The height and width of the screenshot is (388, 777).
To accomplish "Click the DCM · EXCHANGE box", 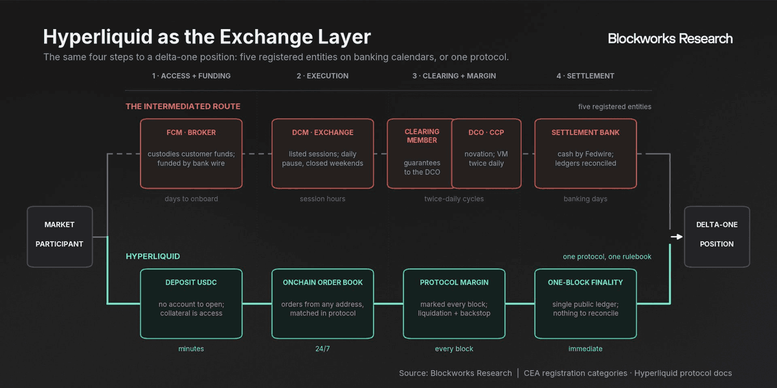I will [x=322, y=153].
